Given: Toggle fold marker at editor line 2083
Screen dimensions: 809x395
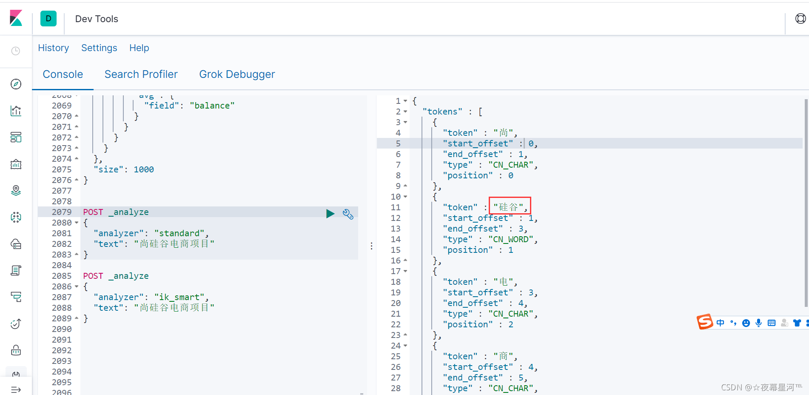Looking at the screenshot, I should 77,255.
